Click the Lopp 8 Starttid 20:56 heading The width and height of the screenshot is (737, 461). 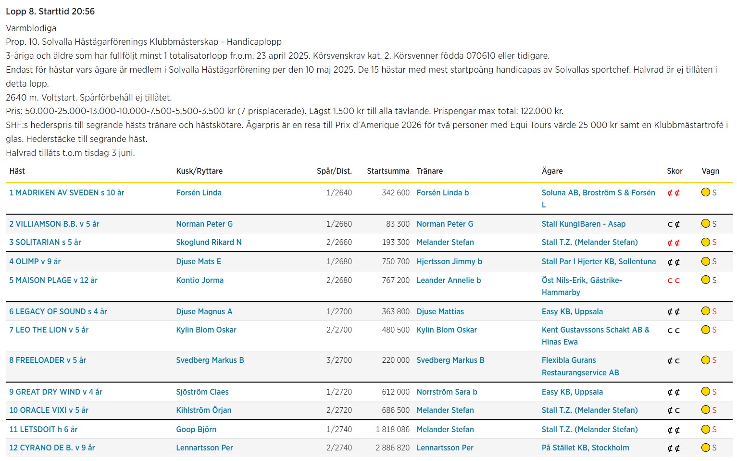click(50, 11)
